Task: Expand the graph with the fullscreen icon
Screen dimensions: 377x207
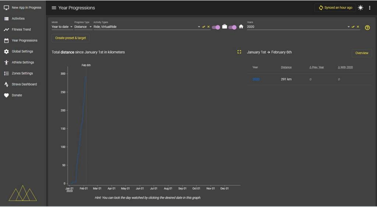Action: pyautogui.click(x=239, y=52)
